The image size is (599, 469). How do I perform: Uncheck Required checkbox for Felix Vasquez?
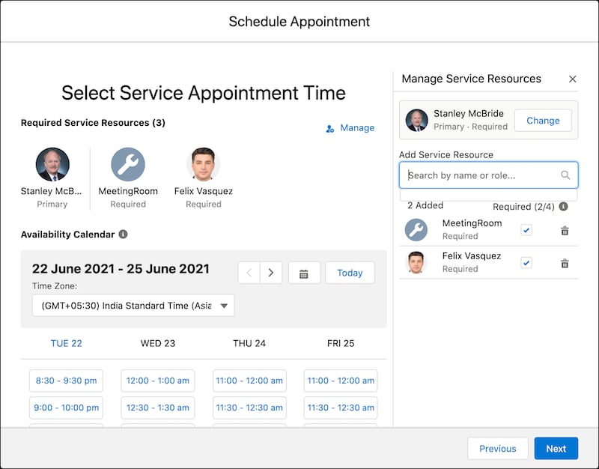point(526,263)
